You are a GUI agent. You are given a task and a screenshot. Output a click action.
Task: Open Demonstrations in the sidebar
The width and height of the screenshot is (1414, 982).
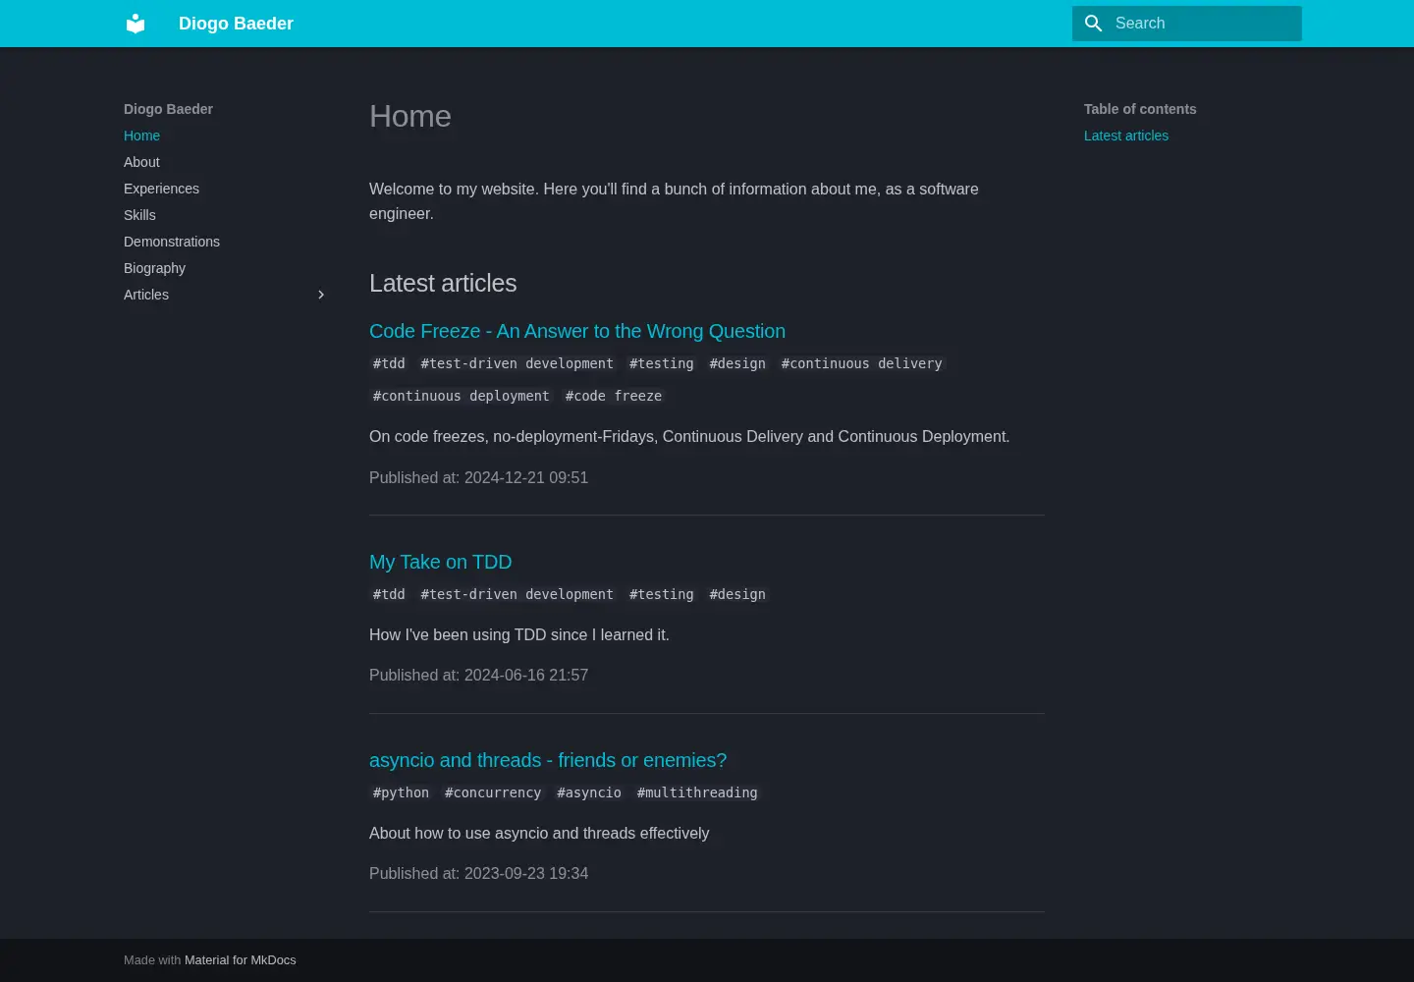tap(172, 242)
